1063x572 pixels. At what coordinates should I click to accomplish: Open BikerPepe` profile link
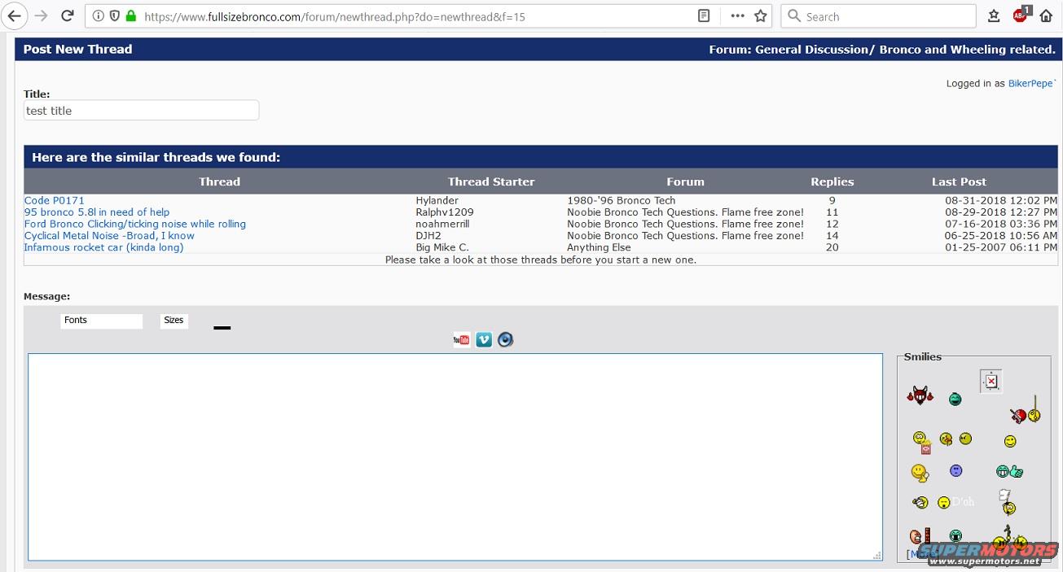point(1032,83)
